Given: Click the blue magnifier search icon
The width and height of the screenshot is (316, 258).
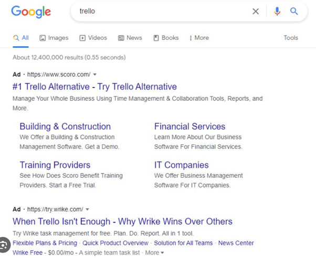Looking at the screenshot, I should 294,12.
